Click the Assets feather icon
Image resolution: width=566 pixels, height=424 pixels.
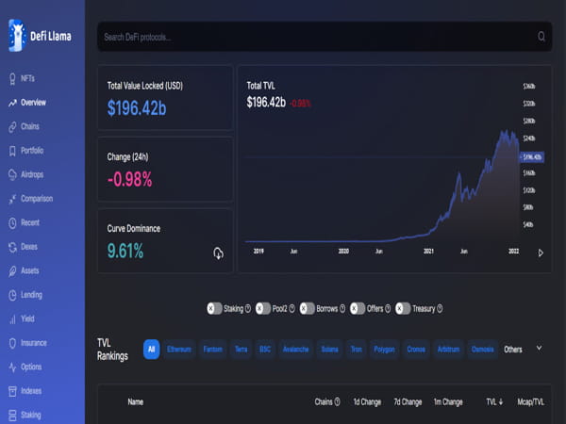[x=12, y=271]
